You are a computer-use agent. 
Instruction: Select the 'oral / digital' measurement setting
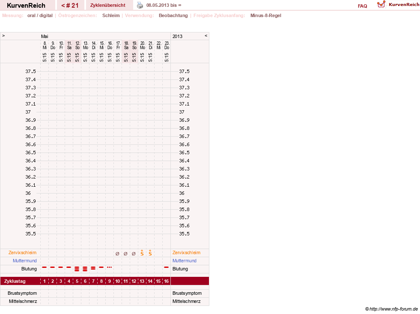point(40,15)
